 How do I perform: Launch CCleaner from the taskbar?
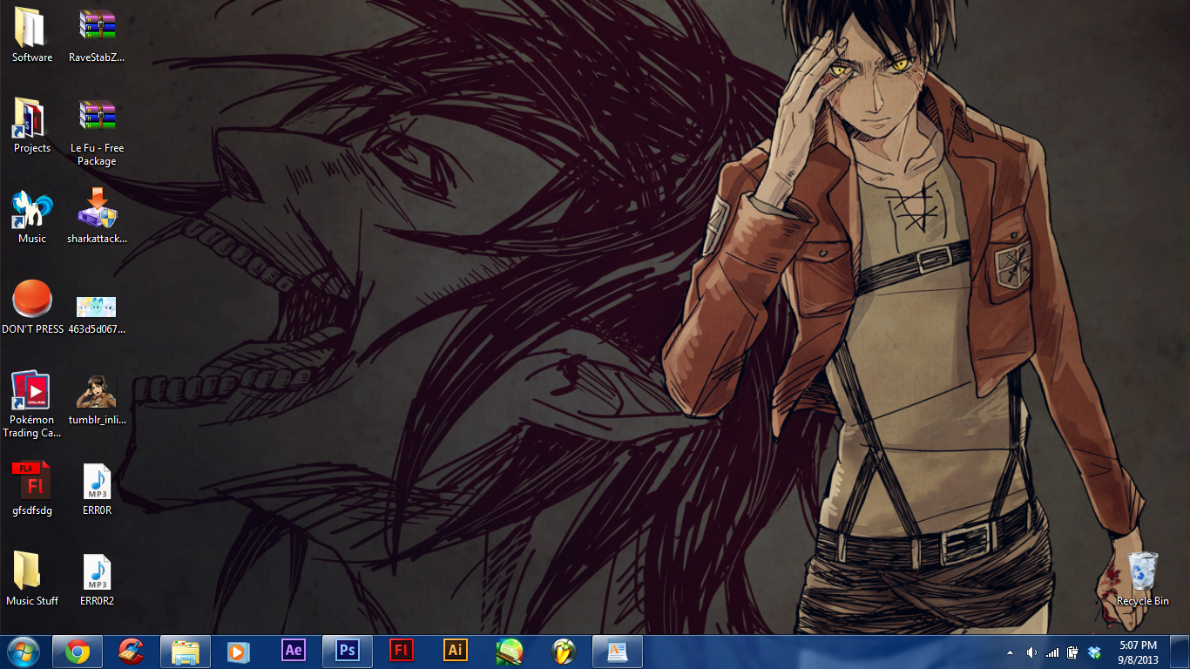pos(132,651)
